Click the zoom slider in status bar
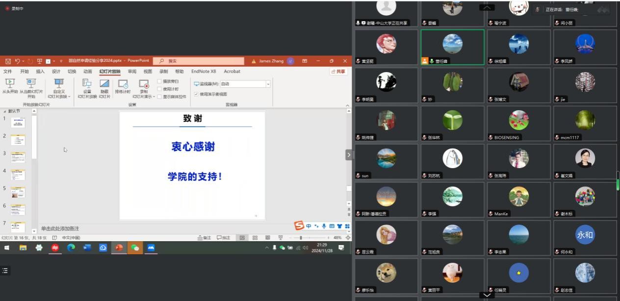This screenshot has height=301, width=620. click(314, 238)
